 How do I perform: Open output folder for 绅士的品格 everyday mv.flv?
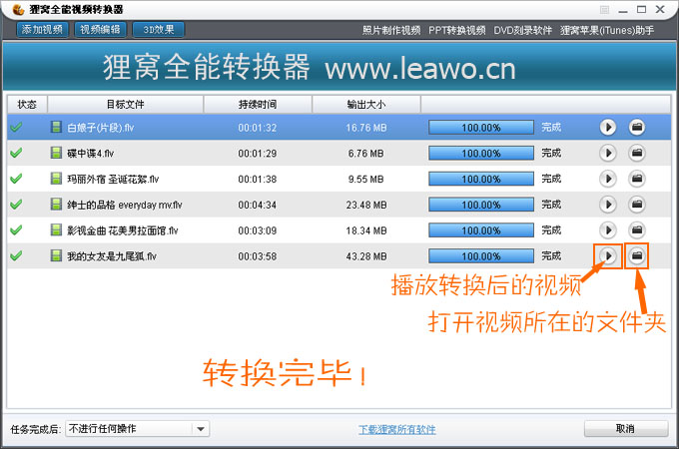(637, 205)
